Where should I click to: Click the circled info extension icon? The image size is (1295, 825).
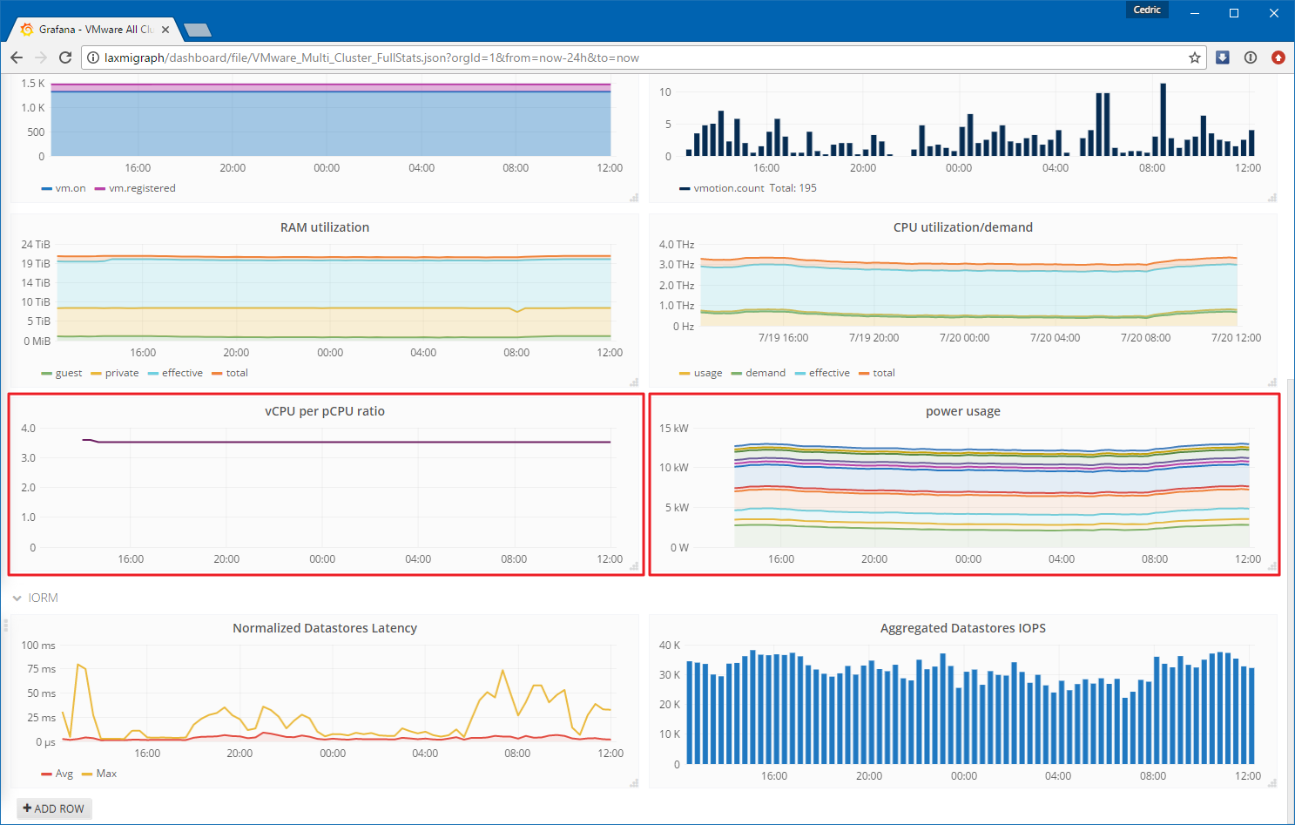pyautogui.click(x=1251, y=57)
